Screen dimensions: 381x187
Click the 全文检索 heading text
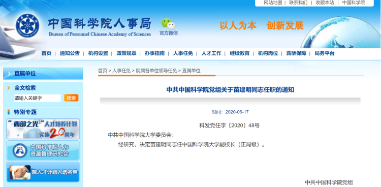[25, 88]
